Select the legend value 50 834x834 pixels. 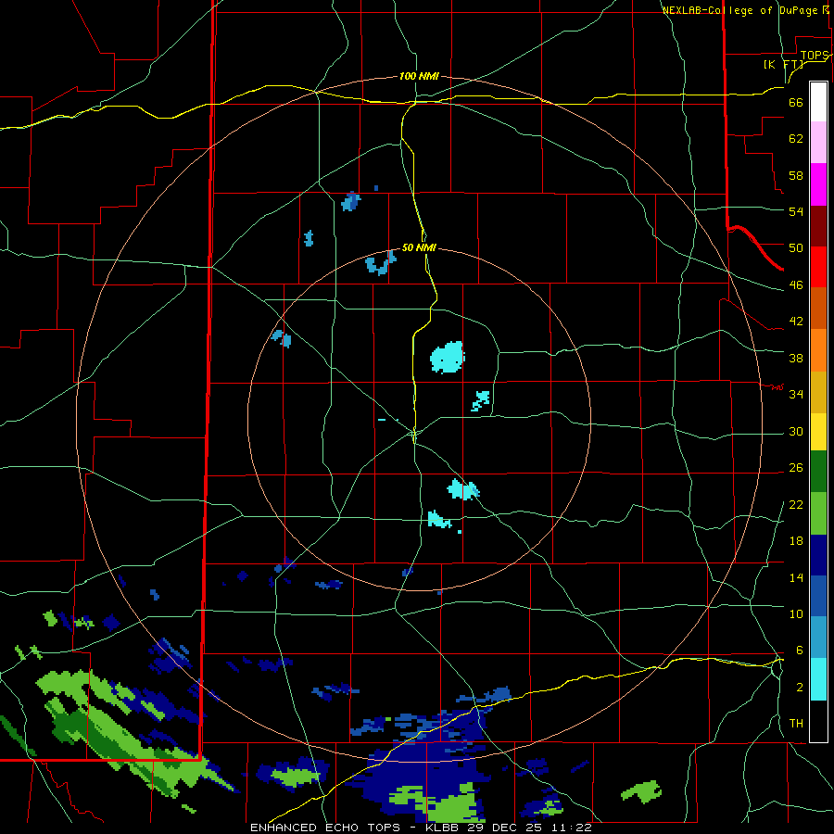click(x=796, y=248)
